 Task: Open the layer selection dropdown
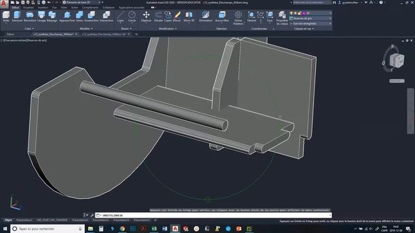(x=311, y=13)
